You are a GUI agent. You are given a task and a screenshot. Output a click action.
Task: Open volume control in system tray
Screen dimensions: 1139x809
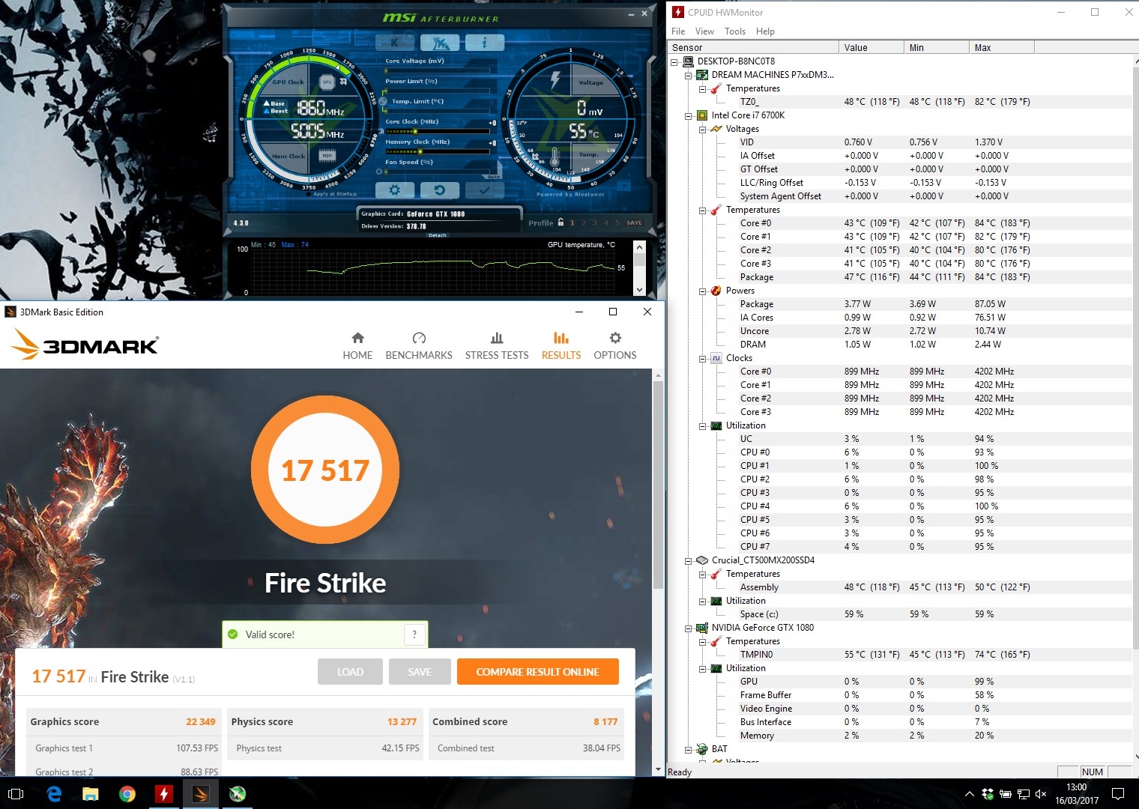(1040, 794)
